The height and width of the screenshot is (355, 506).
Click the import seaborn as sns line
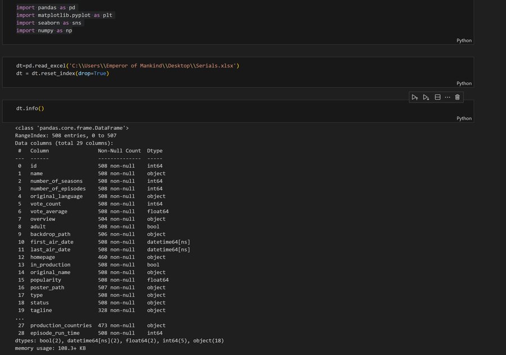coord(49,23)
